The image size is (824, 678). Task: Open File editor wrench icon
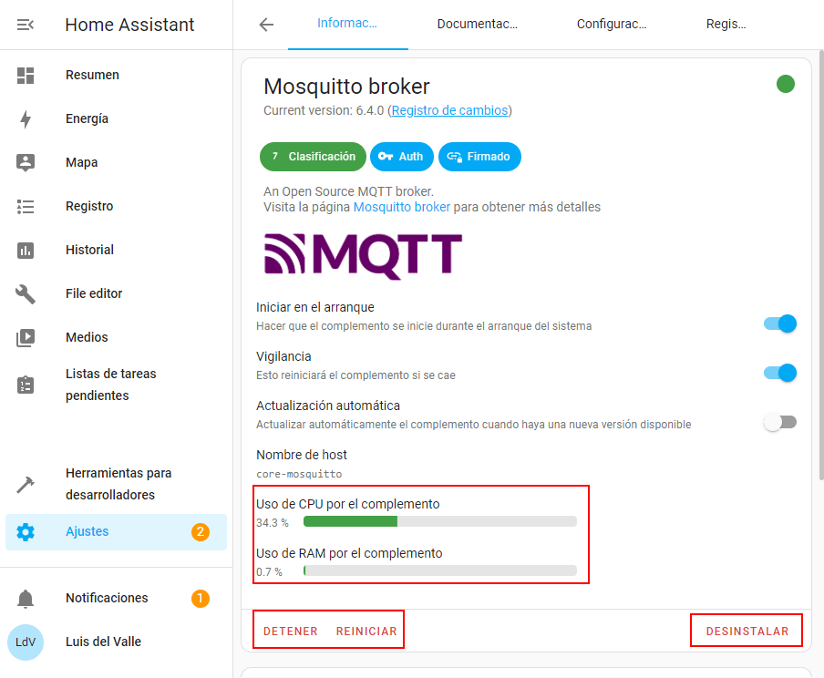26,294
